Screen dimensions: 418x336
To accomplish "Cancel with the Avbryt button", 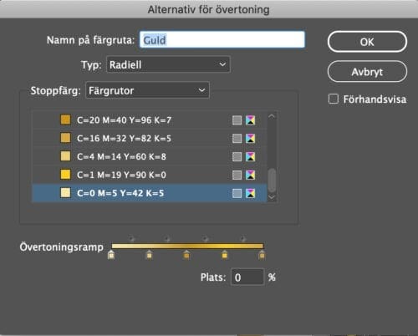I will [367, 72].
